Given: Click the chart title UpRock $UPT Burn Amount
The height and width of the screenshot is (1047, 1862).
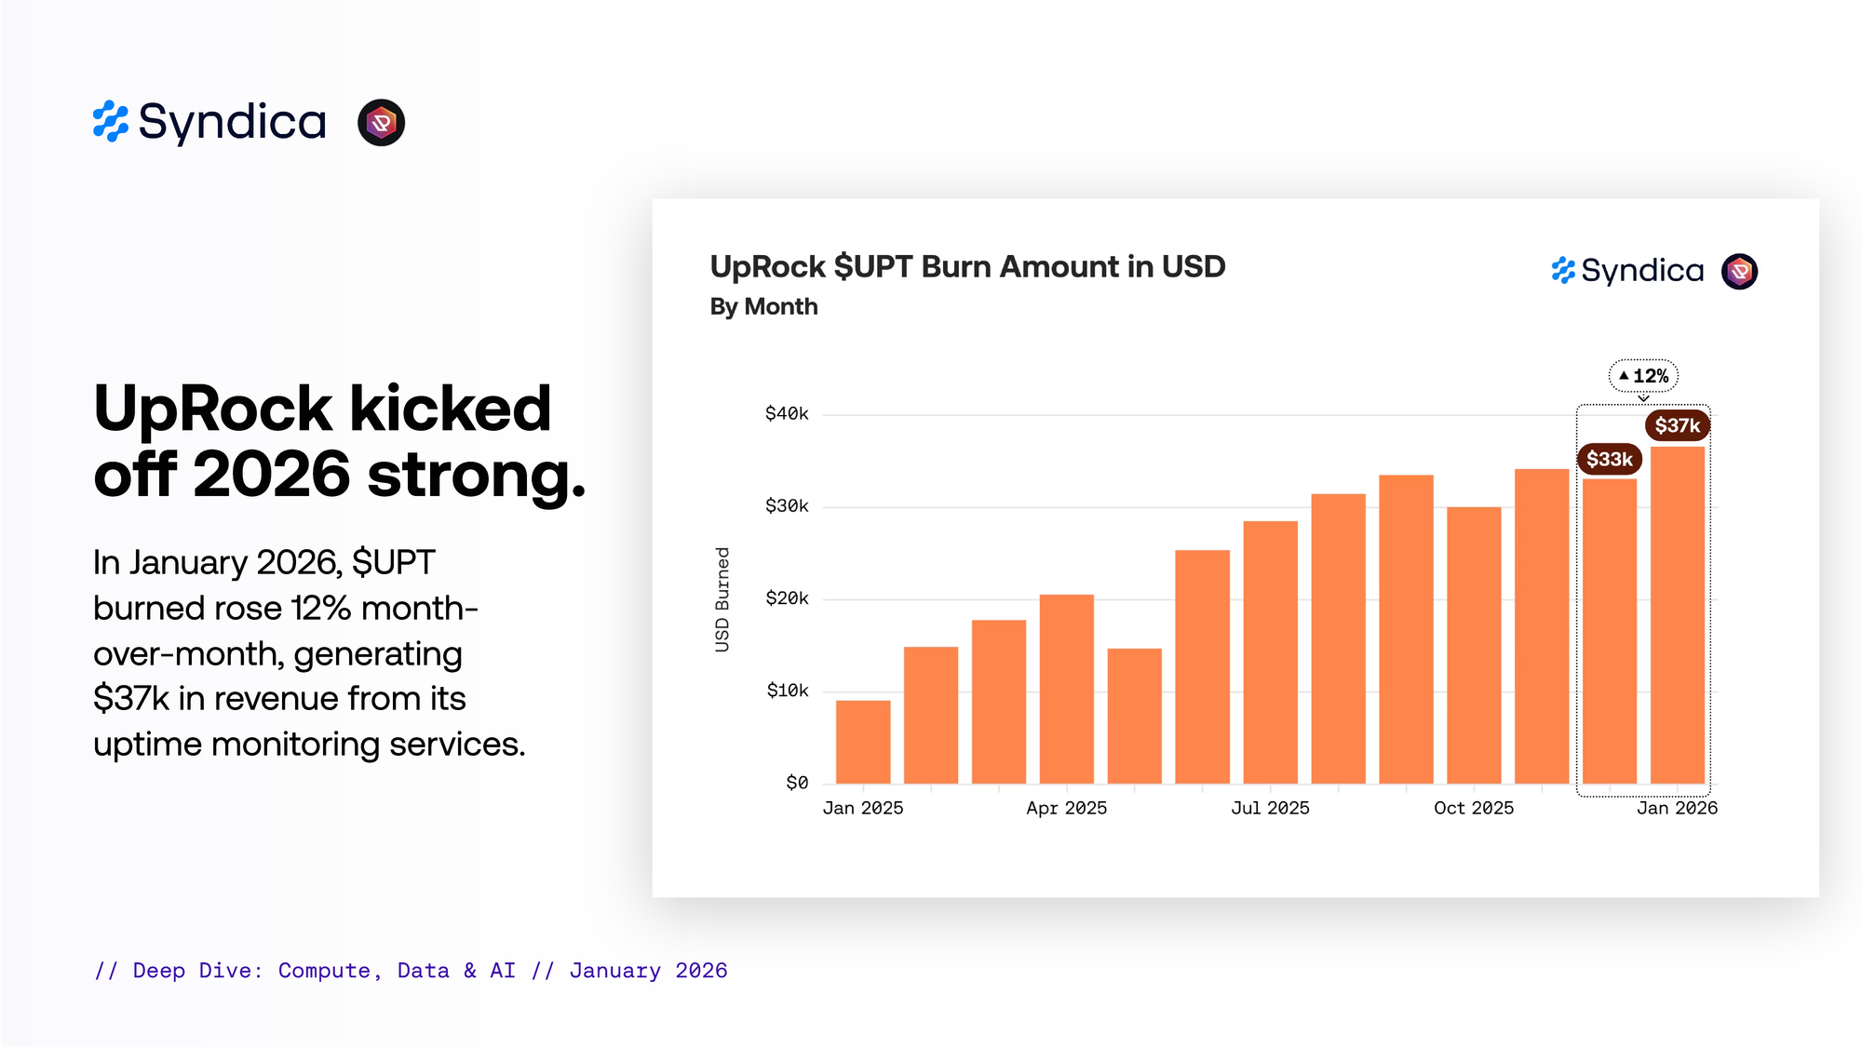Looking at the screenshot, I should pos(967,267).
